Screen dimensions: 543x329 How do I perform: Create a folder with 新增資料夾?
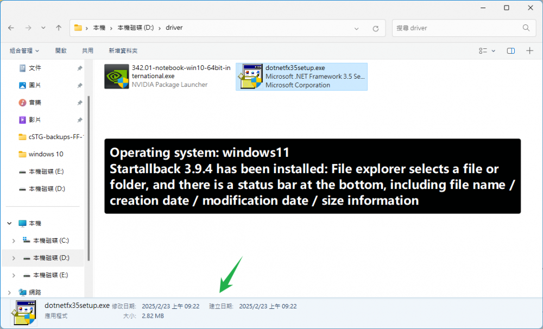[x=123, y=51]
